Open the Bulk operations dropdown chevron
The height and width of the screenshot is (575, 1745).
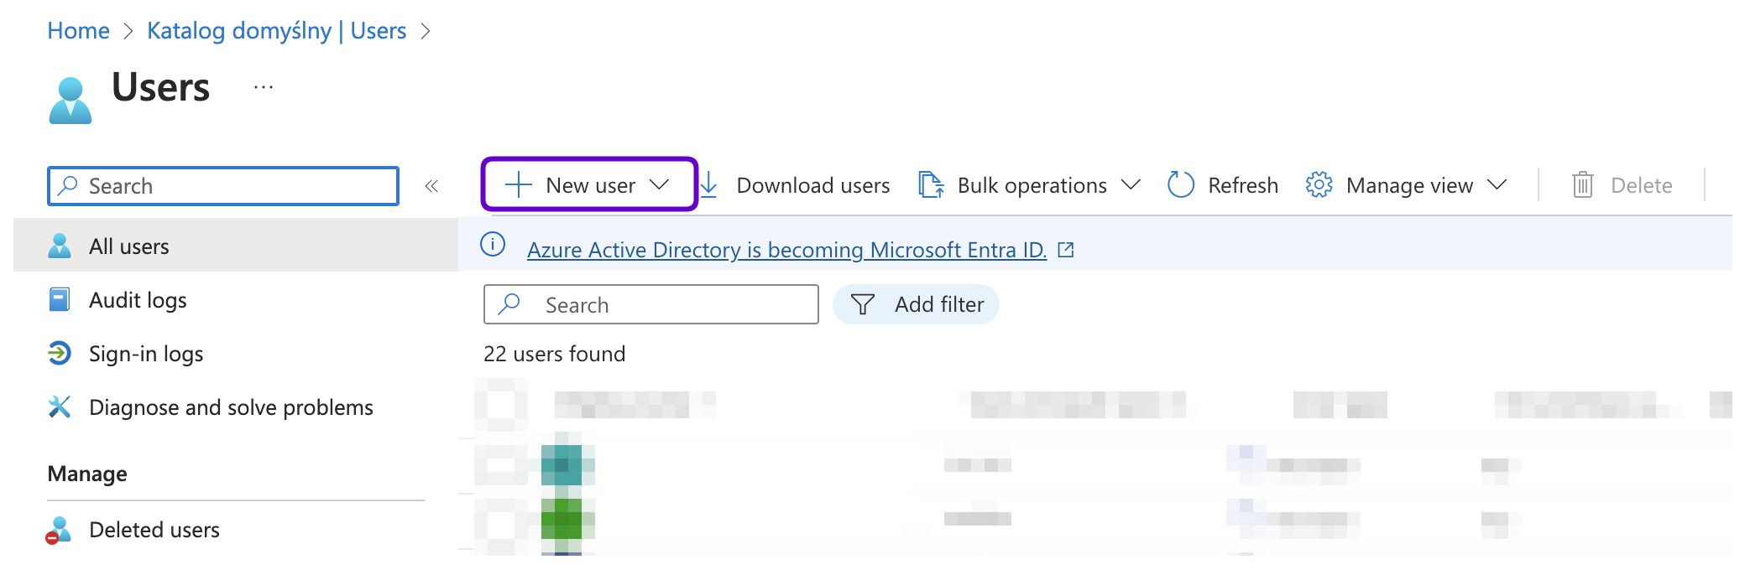(1131, 184)
